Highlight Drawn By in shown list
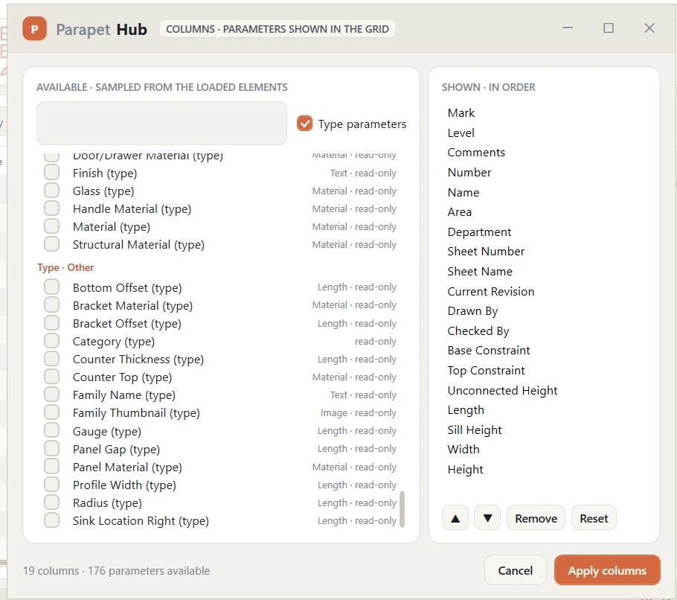The image size is (677, 600). [472, 311]
